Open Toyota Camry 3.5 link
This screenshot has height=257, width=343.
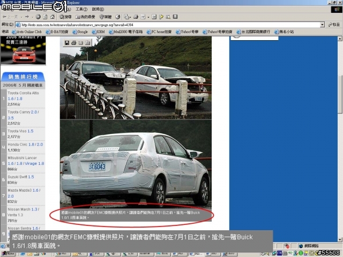[x=11, y=118]
